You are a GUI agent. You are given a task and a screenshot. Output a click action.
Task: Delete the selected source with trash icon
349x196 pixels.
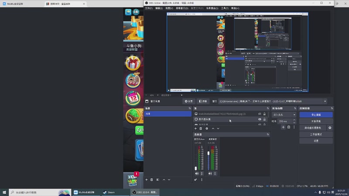tap(201, 128)
